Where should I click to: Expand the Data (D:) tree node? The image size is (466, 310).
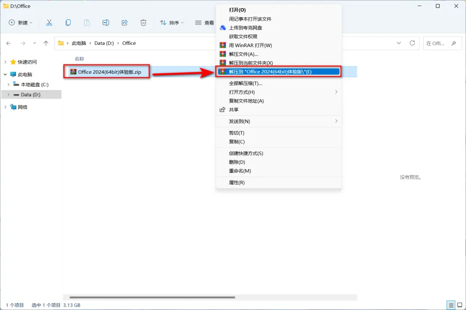9,95
